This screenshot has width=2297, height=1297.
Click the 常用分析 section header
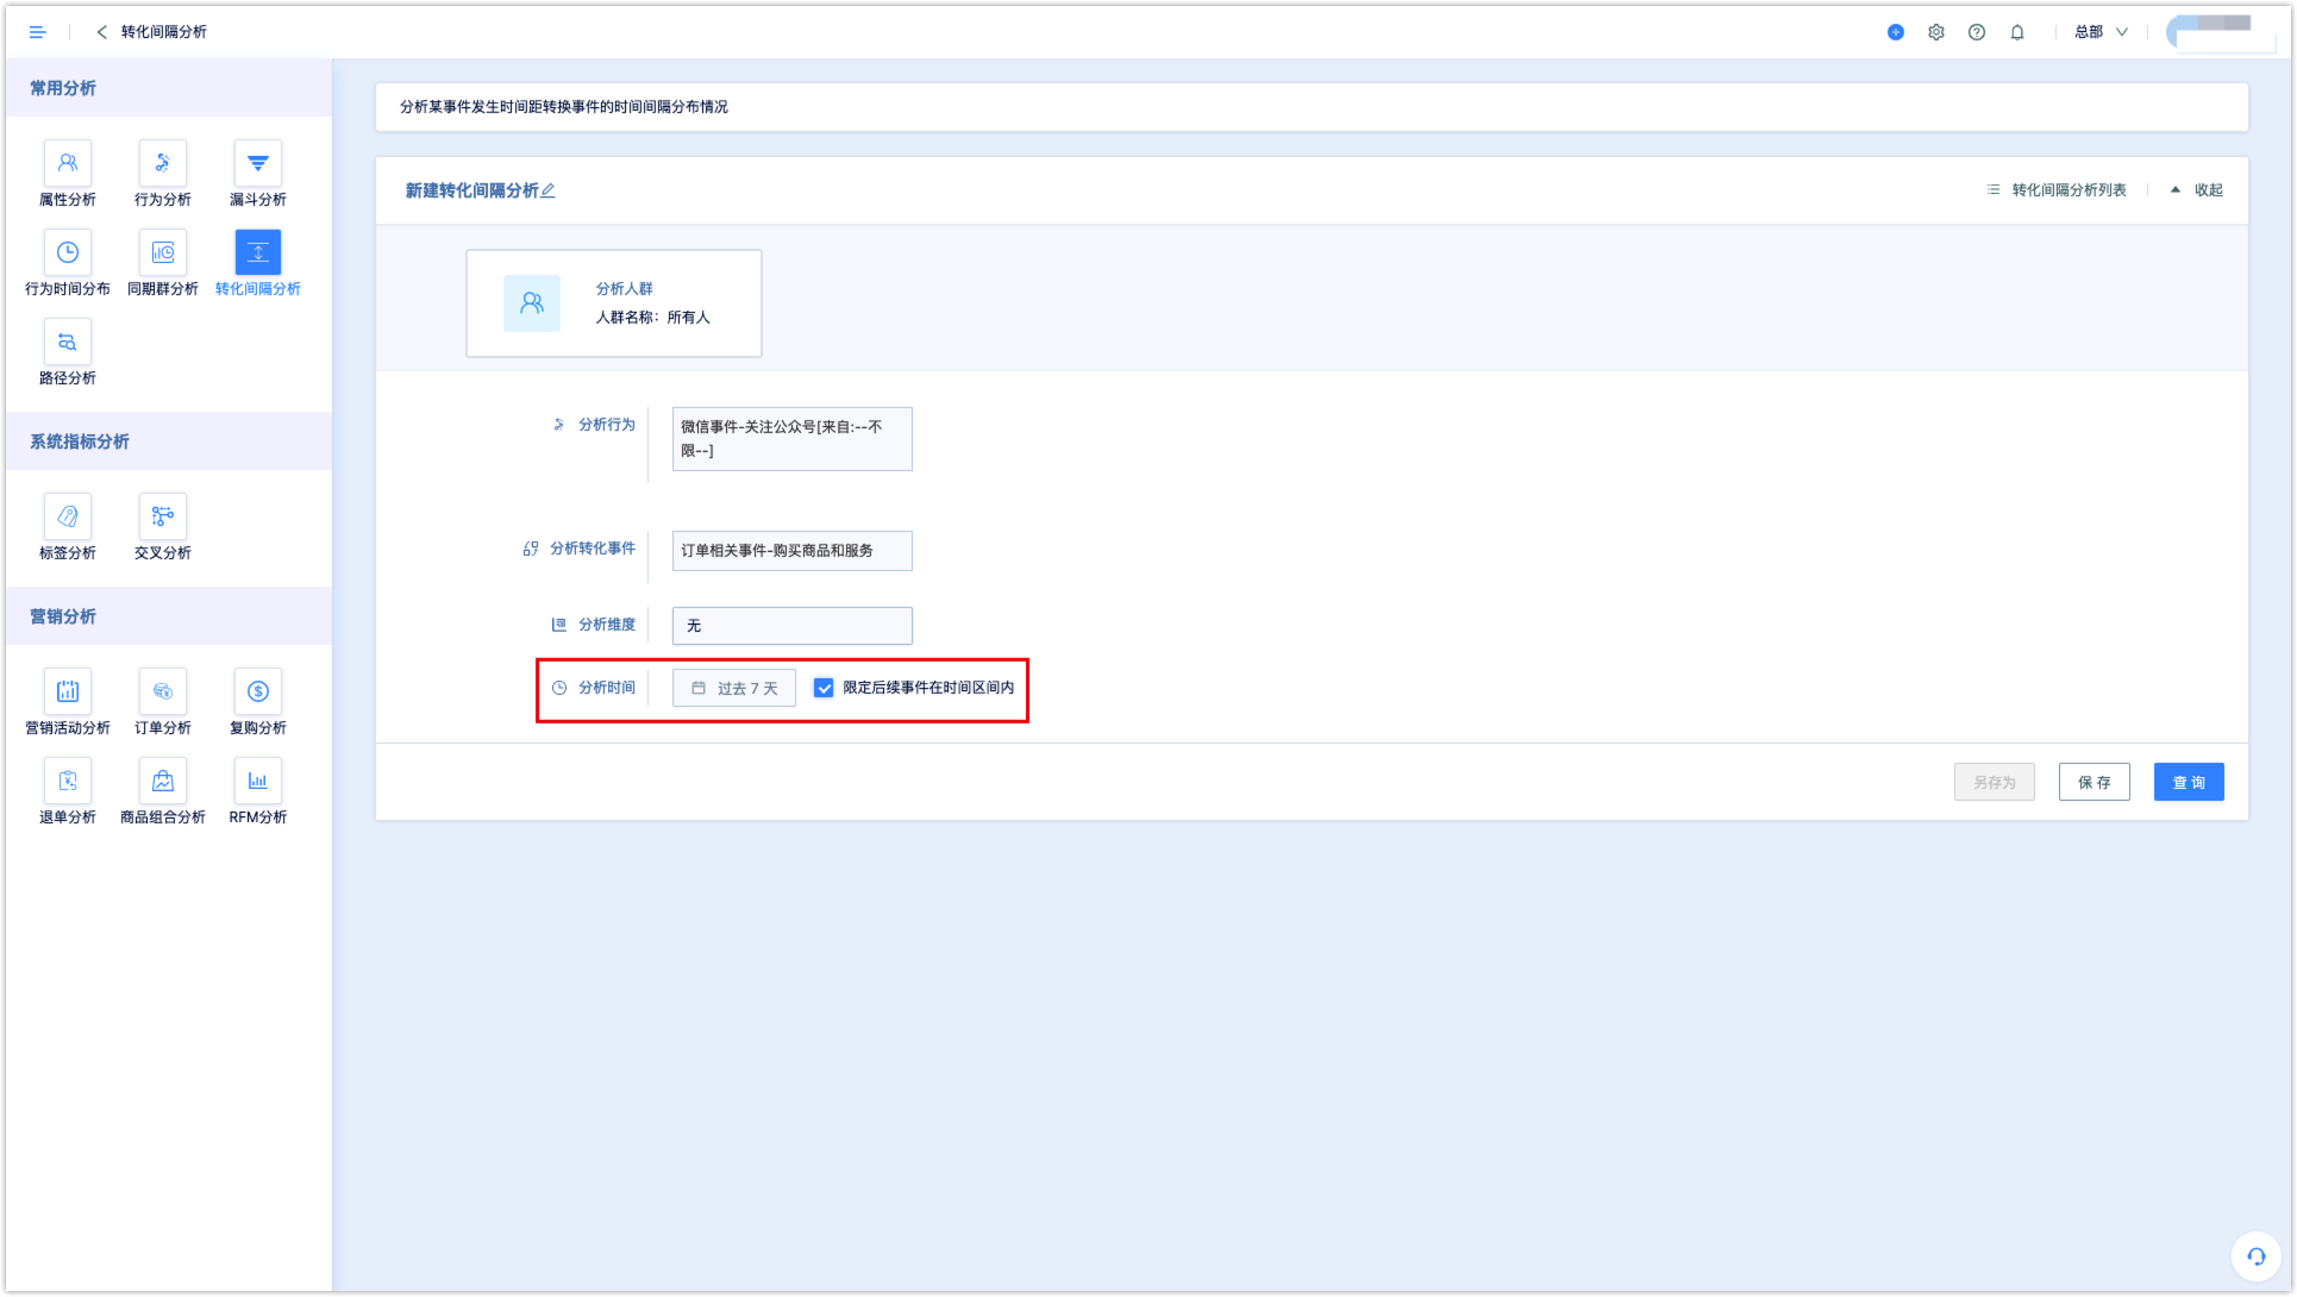click(168, 87)
